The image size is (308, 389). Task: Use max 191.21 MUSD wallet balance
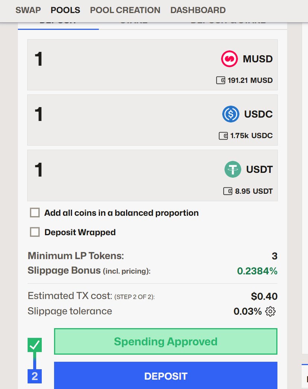click(x=250, y=80)
